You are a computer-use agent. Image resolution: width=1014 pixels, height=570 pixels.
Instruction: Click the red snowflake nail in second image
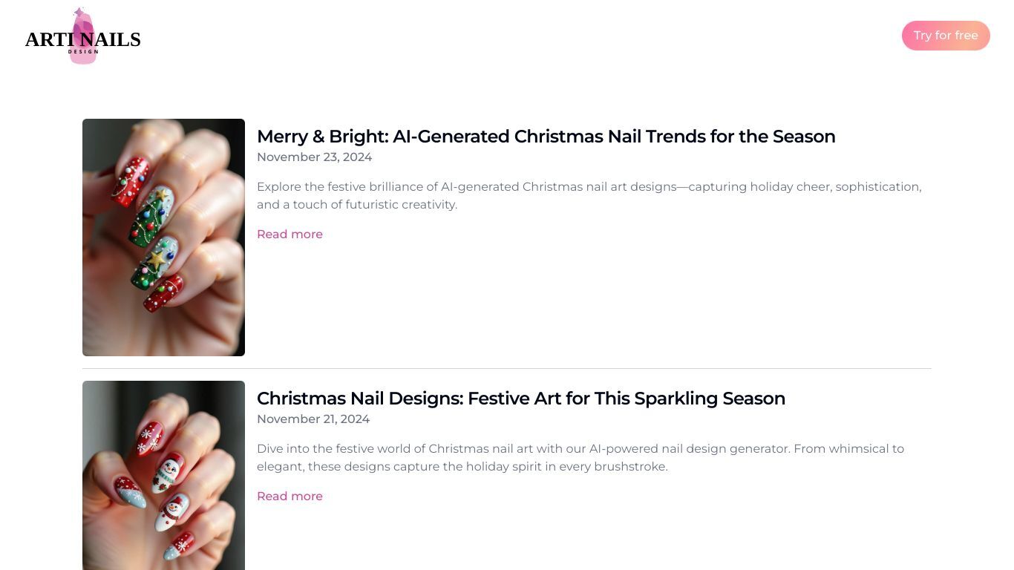(x=149, y=437)
